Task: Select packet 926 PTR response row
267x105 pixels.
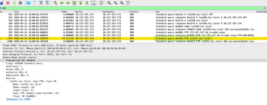Action: [x=134, y=35]
